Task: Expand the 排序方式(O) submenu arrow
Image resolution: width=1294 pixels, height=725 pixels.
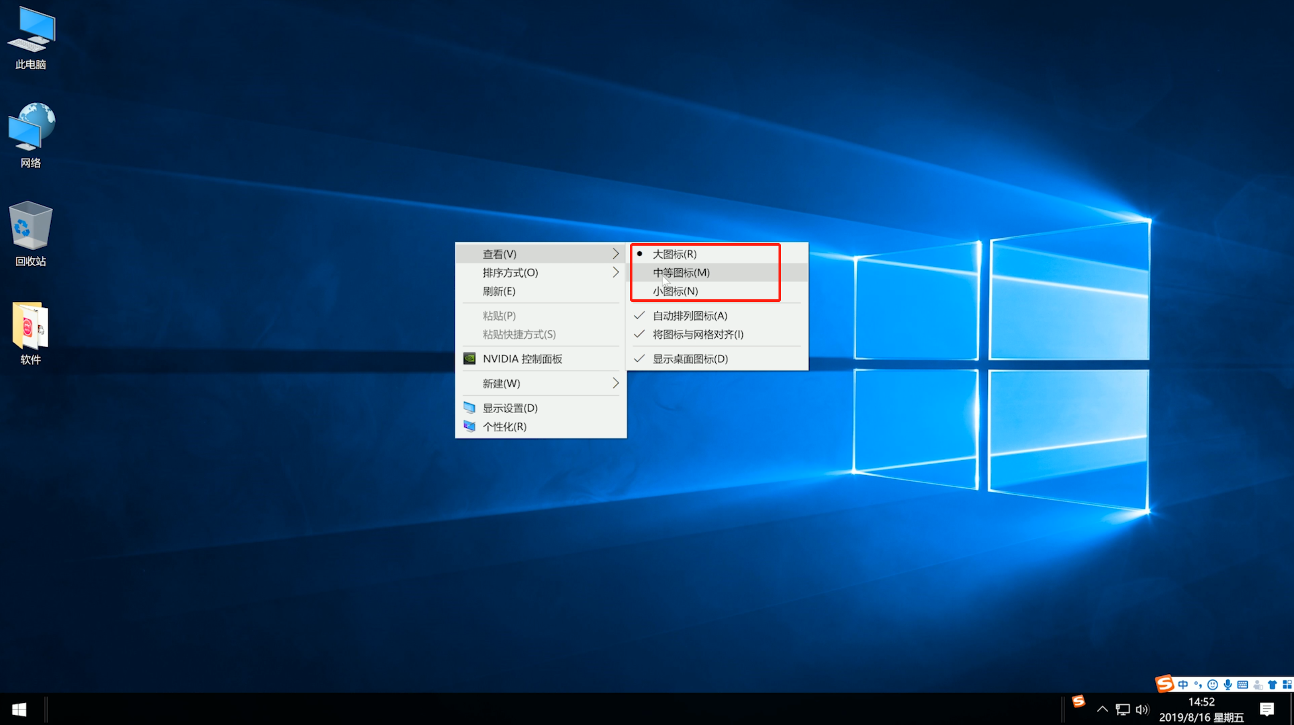Action: point(616,272)
